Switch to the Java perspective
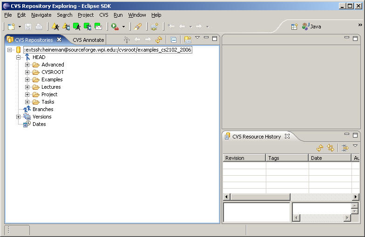Viewport: 365px width, 237px height. point(311,26)
